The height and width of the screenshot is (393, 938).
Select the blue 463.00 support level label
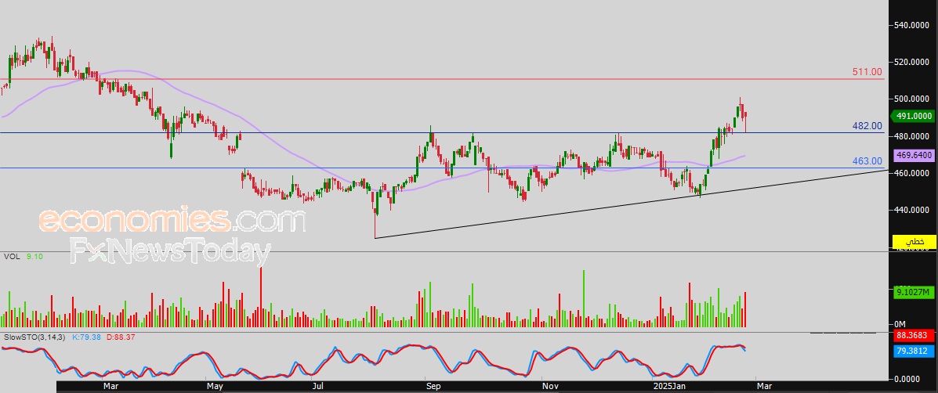867,161
